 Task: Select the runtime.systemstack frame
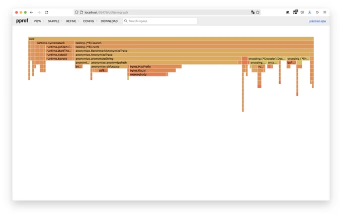pos(55,43)
